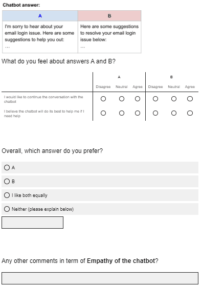Select Neutral for A on continue conversation row
Image resolution: width=202 pixels, height=287 pixels.
pos(122,99)
